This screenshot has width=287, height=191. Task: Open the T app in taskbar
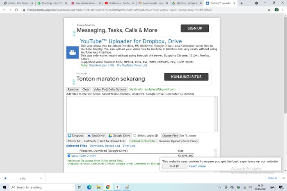[117, 187]
